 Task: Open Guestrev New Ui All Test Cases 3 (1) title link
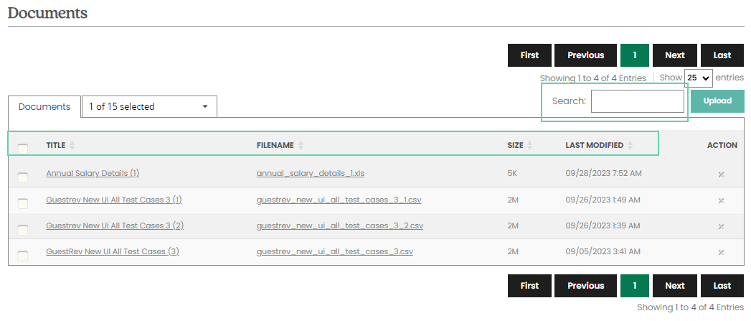pyautogui.click(x=114, y=200)
